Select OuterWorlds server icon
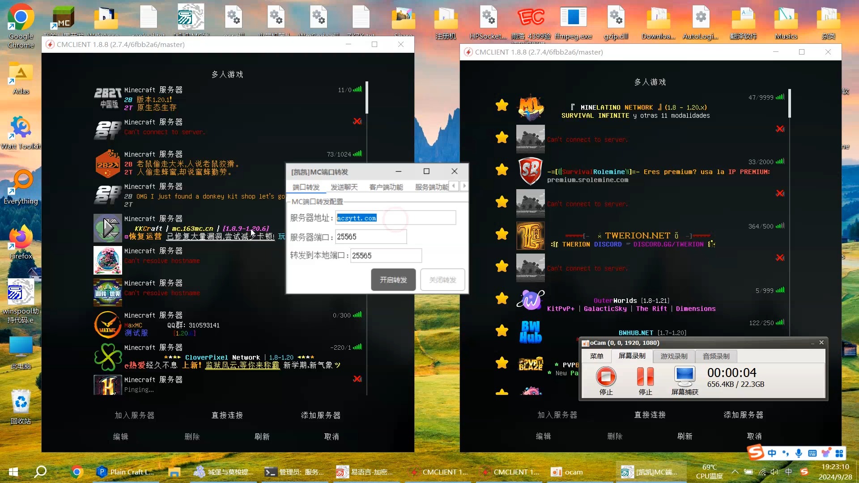This screenshot has height=483, width=859. click(x=531, y=300)
